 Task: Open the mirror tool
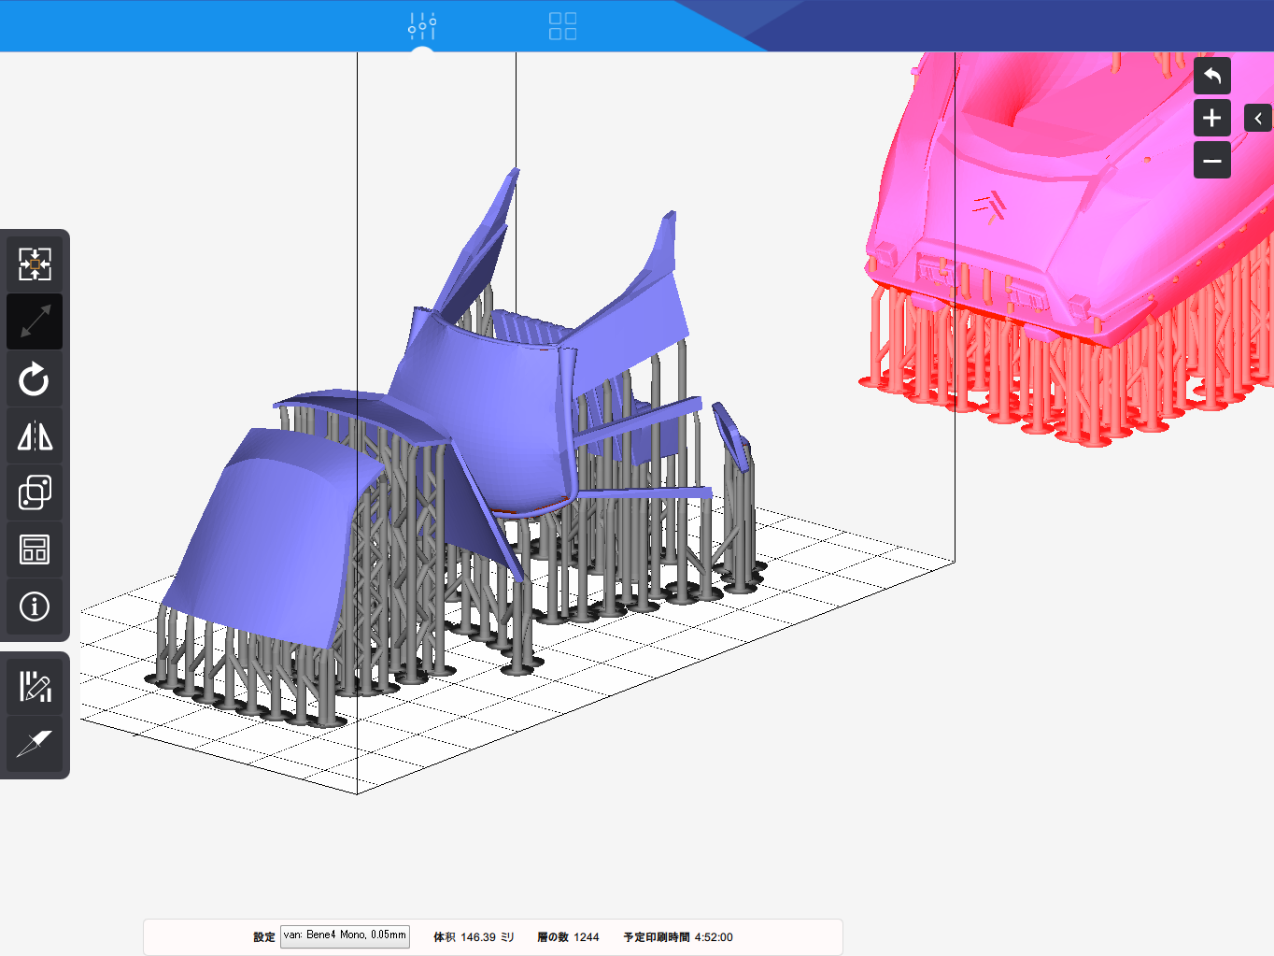click(35, 436)
